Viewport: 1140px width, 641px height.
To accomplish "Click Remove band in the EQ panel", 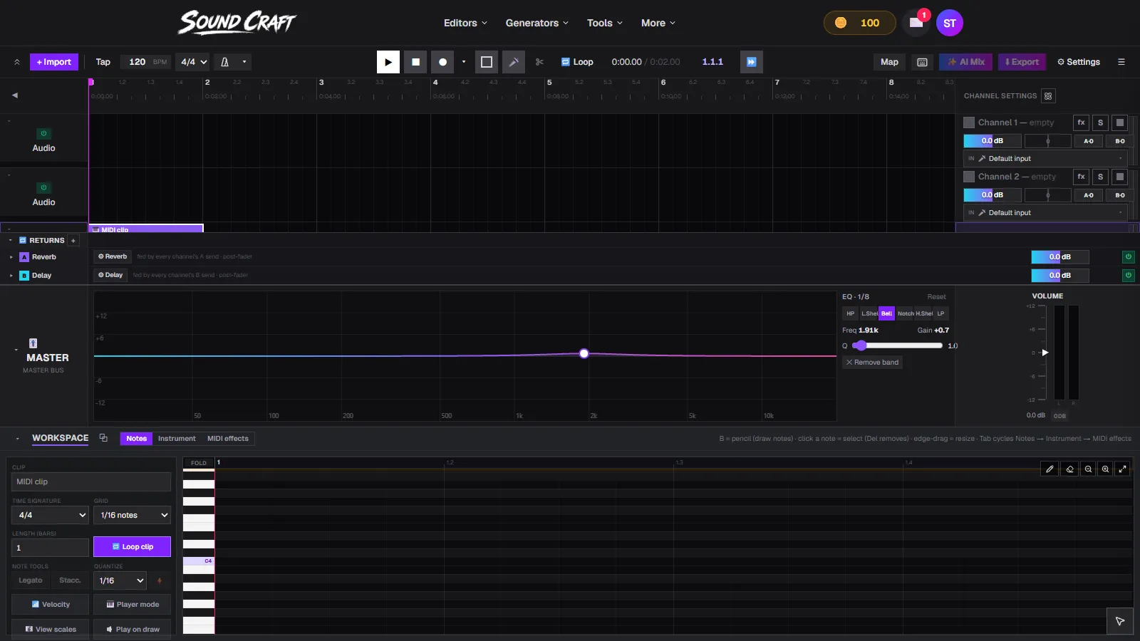I will coord(873,363).
